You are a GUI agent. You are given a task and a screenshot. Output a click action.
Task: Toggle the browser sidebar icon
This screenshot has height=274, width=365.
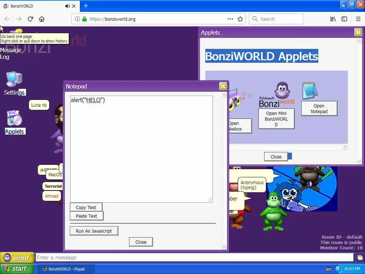pos(344,19)
